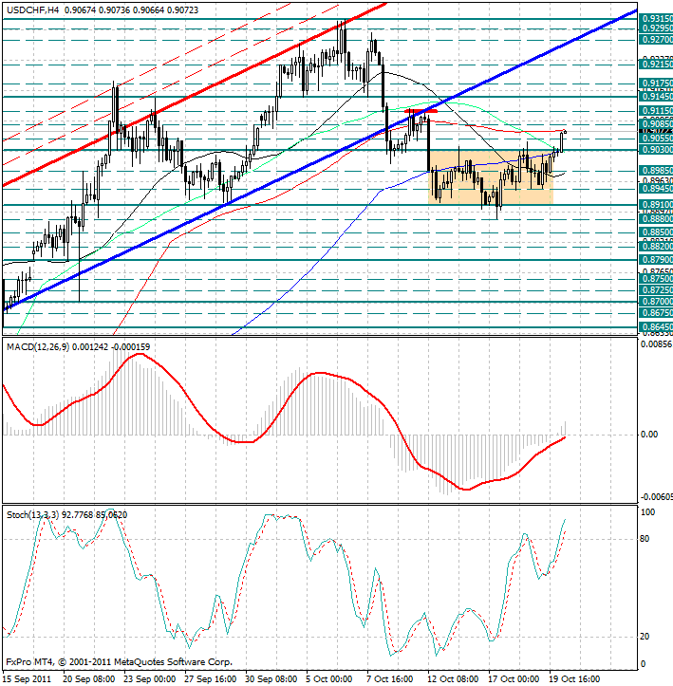Click the 0.8790 price level label
The image size is (673, 686).
[656, 260]
